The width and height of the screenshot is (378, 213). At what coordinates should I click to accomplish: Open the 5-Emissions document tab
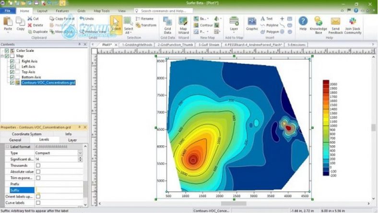pyautogui.click(x=296, y=45)
